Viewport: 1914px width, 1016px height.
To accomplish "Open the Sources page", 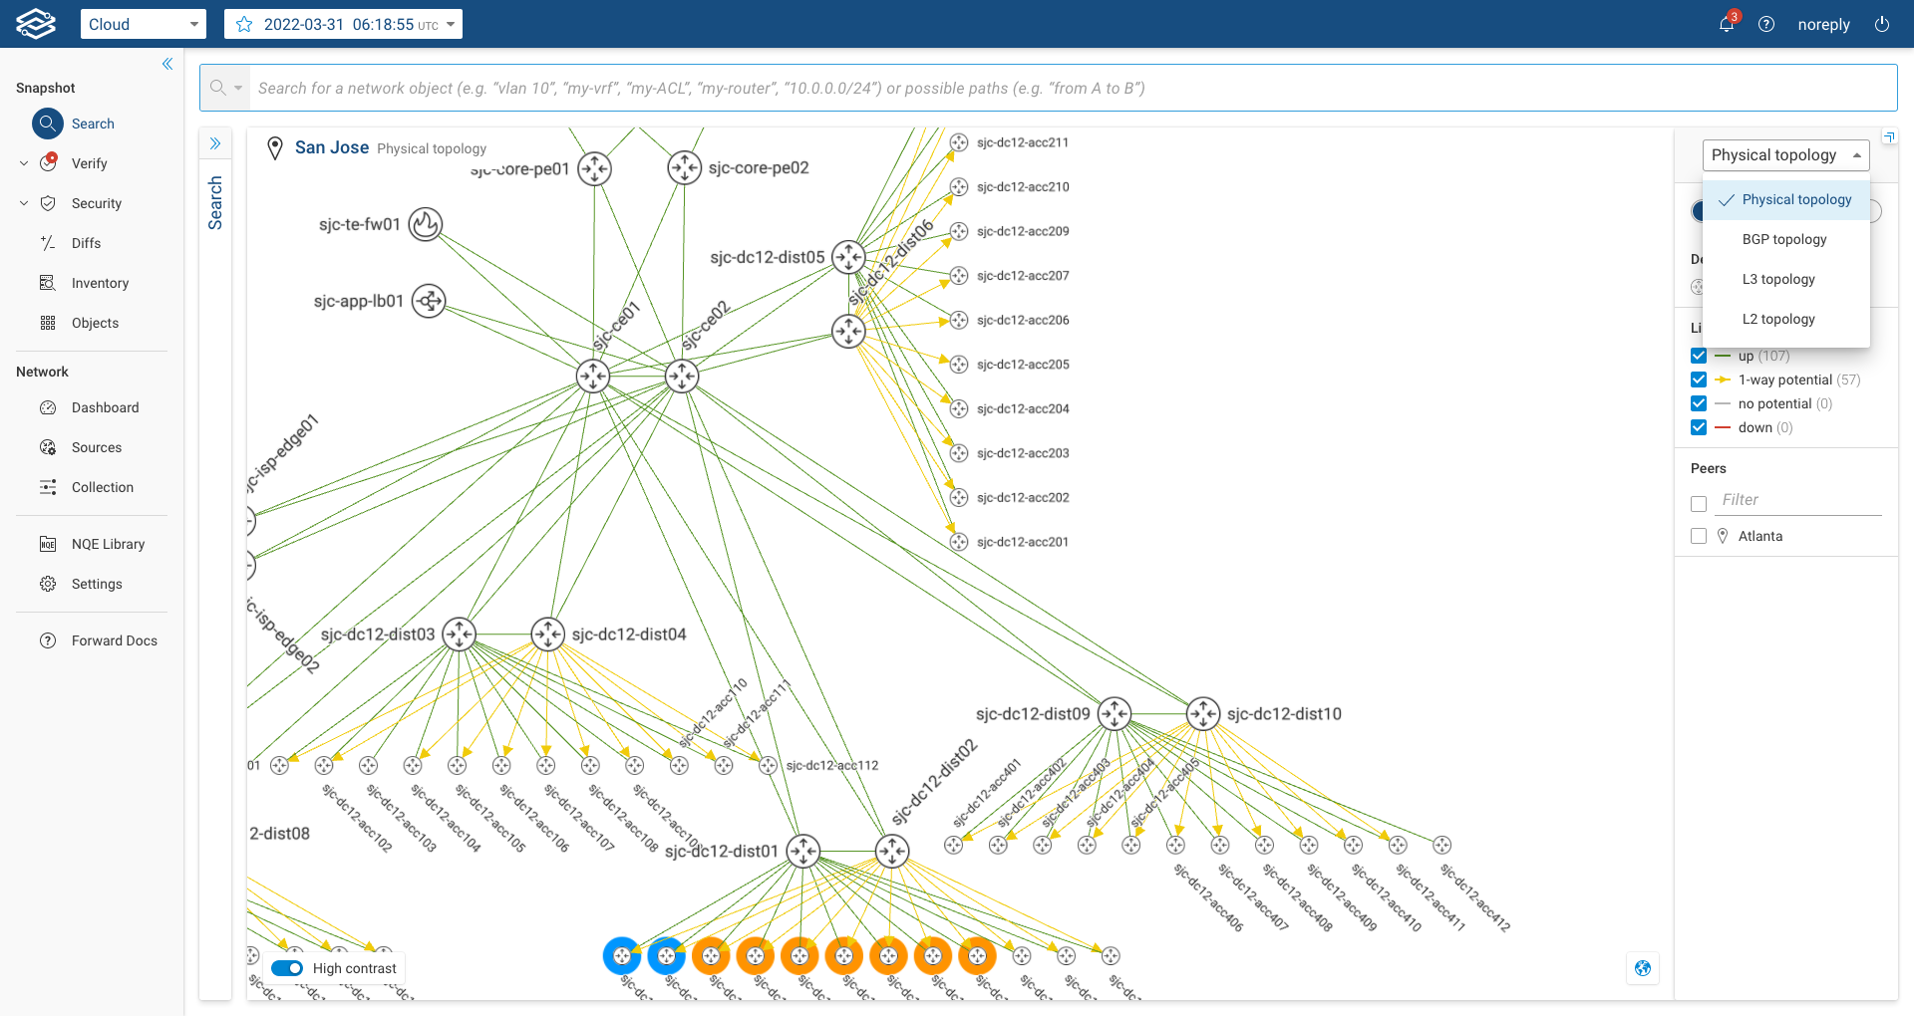I will (94, 447).
